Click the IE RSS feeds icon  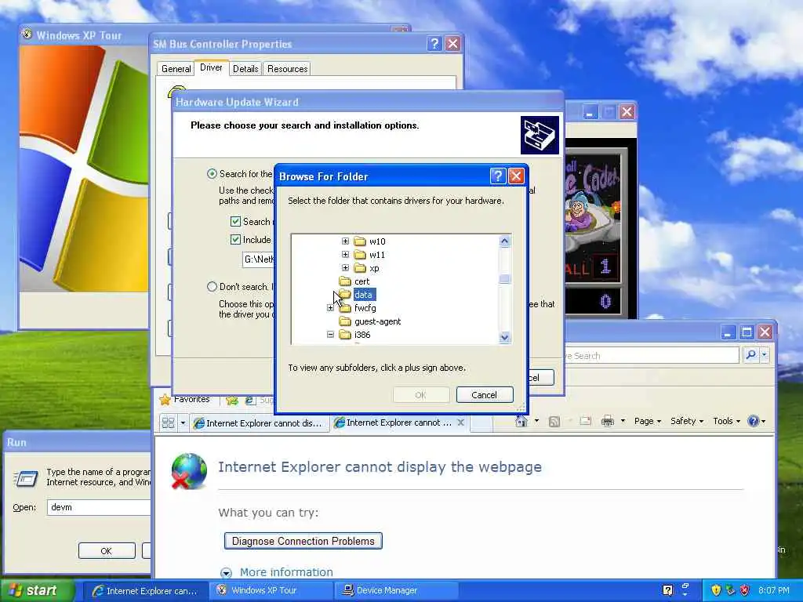[x=554, y=421]
